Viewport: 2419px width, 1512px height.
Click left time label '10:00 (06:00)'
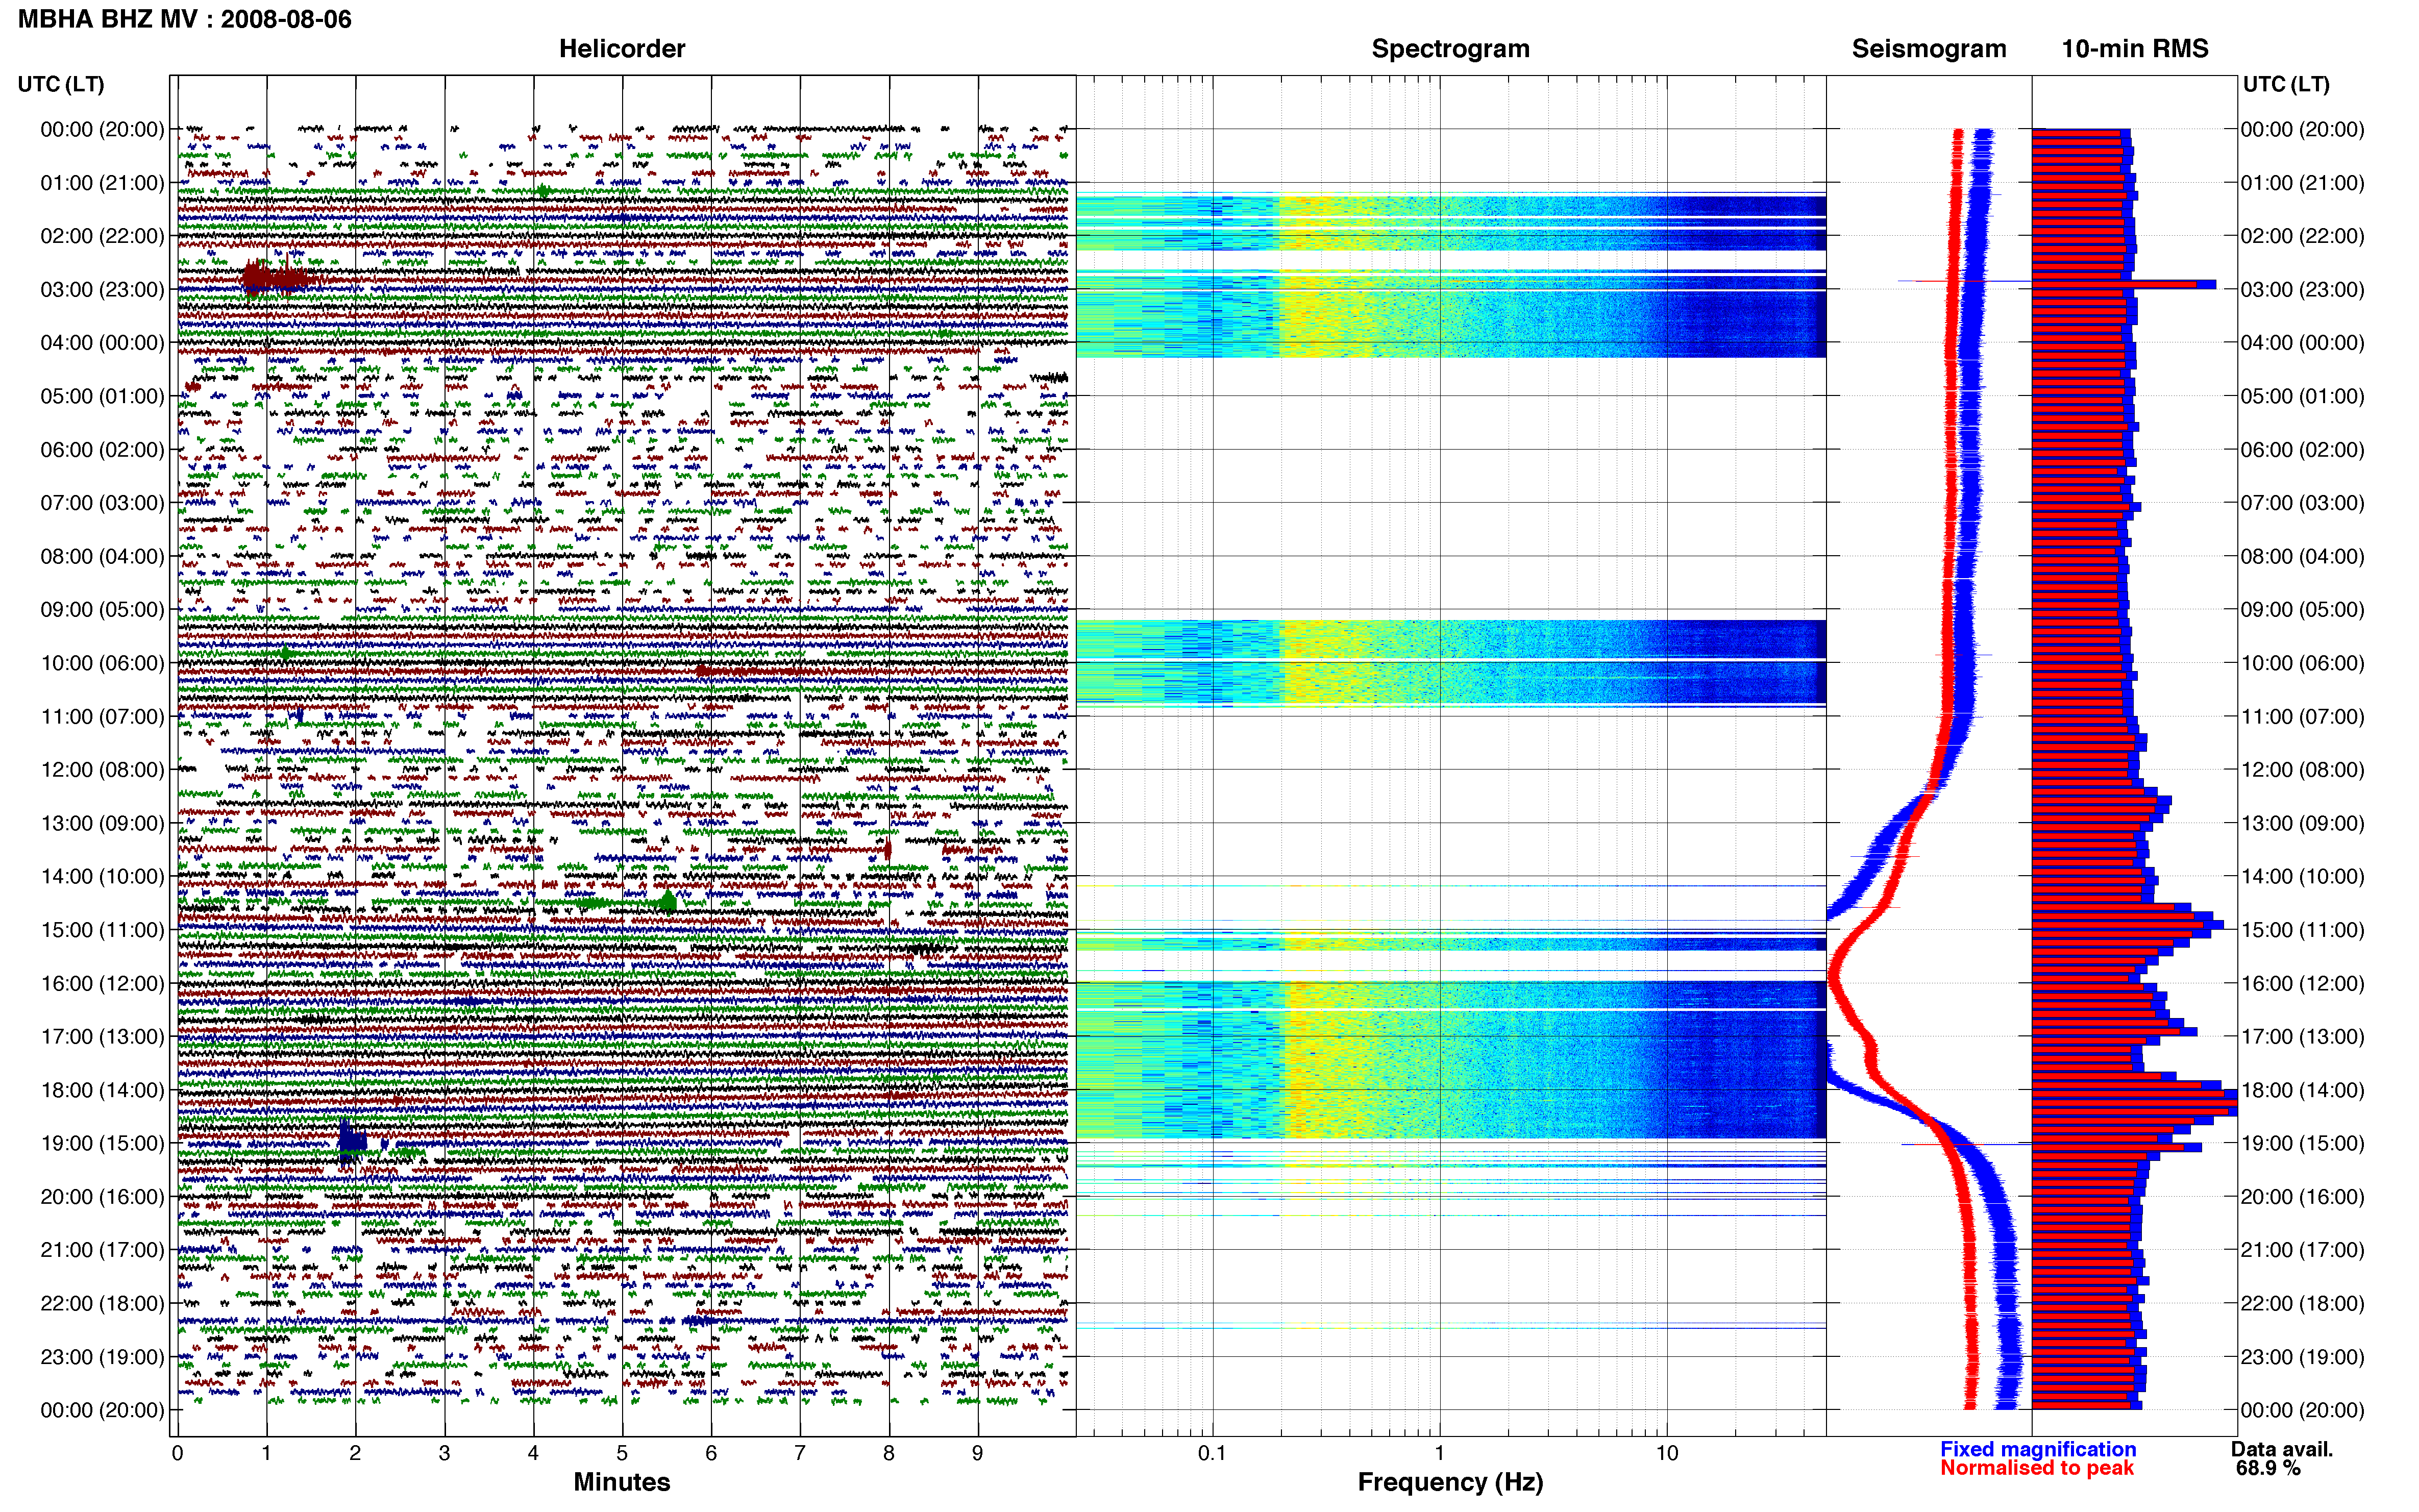(102, 663)
